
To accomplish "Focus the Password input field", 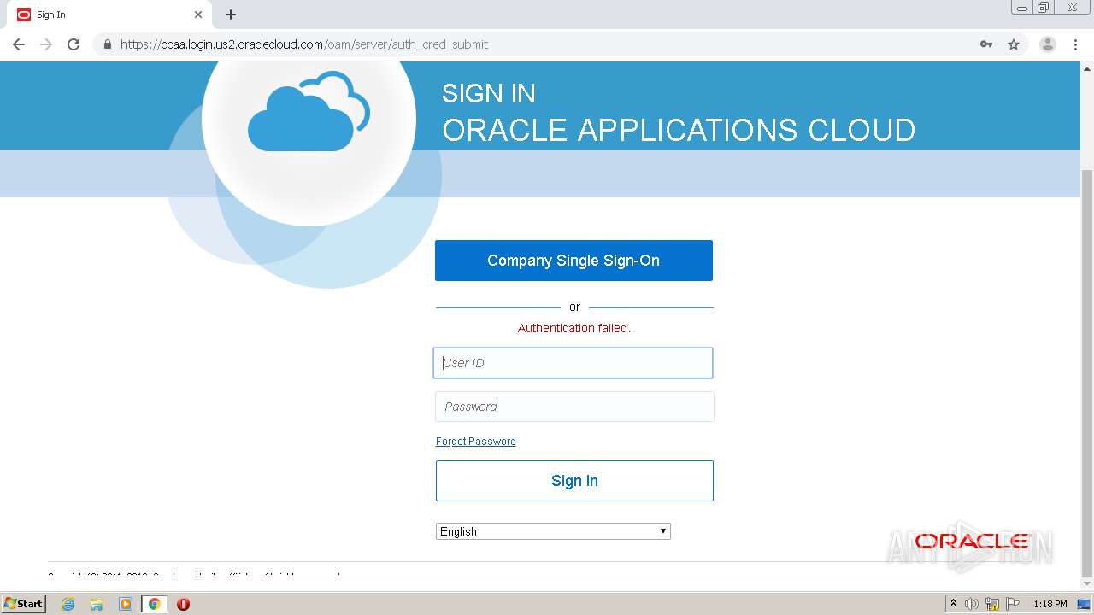I will tap(574, 407).
